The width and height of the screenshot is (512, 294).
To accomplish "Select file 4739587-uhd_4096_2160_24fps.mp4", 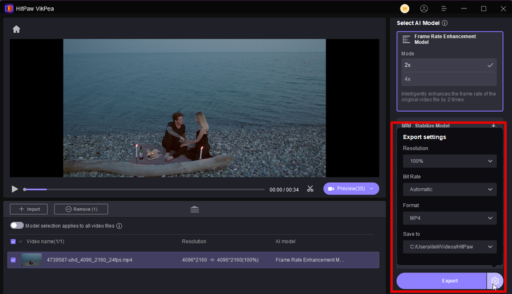I will (x=90, y=260).
